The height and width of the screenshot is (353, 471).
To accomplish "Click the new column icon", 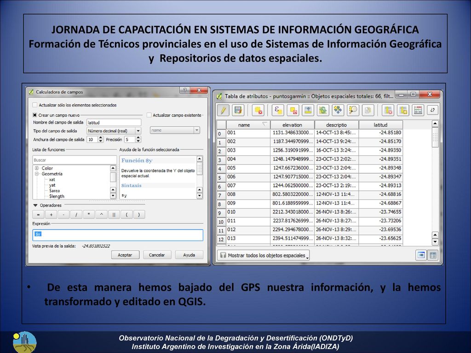I will click(403, 110).
